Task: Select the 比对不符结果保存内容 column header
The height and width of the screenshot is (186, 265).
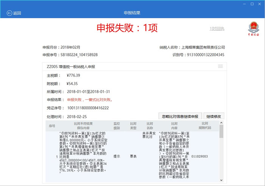Action: 83,126
